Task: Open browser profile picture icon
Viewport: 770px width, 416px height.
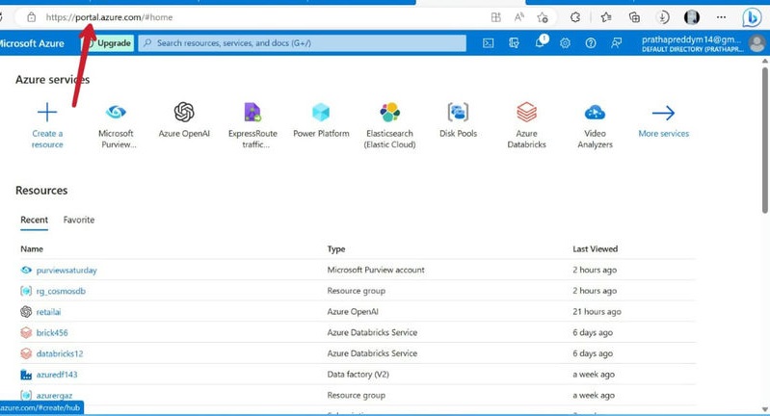Action: click(x=692, y=17)
